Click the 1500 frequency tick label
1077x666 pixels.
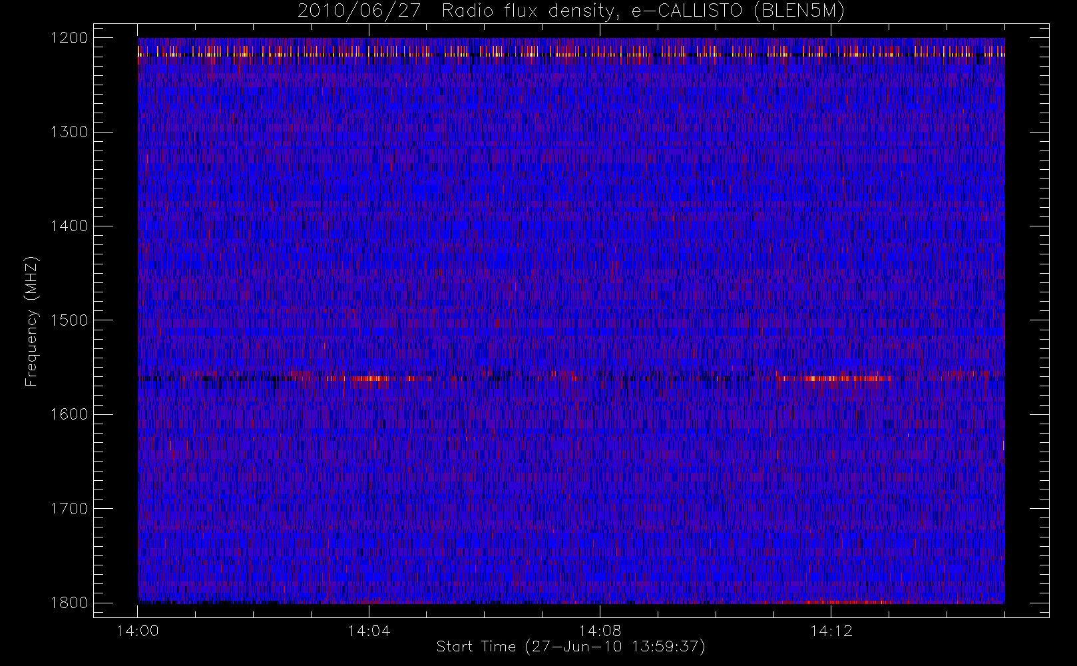coord(69,320)
